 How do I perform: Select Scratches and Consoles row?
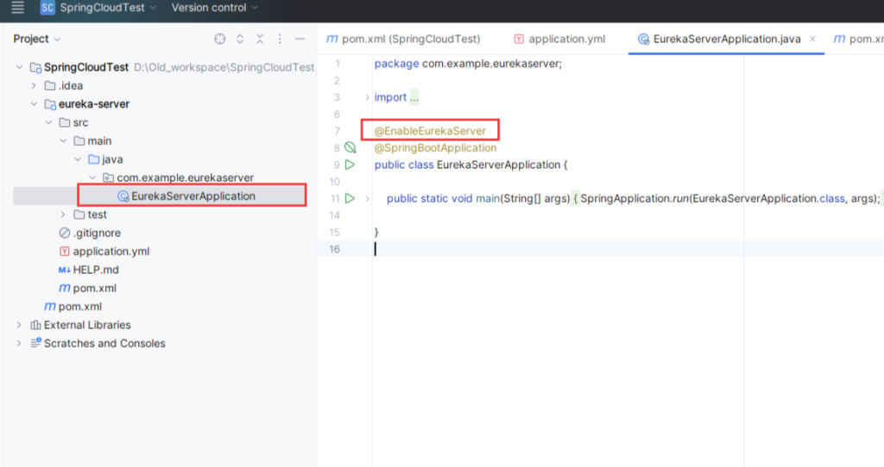coord(104,343)
